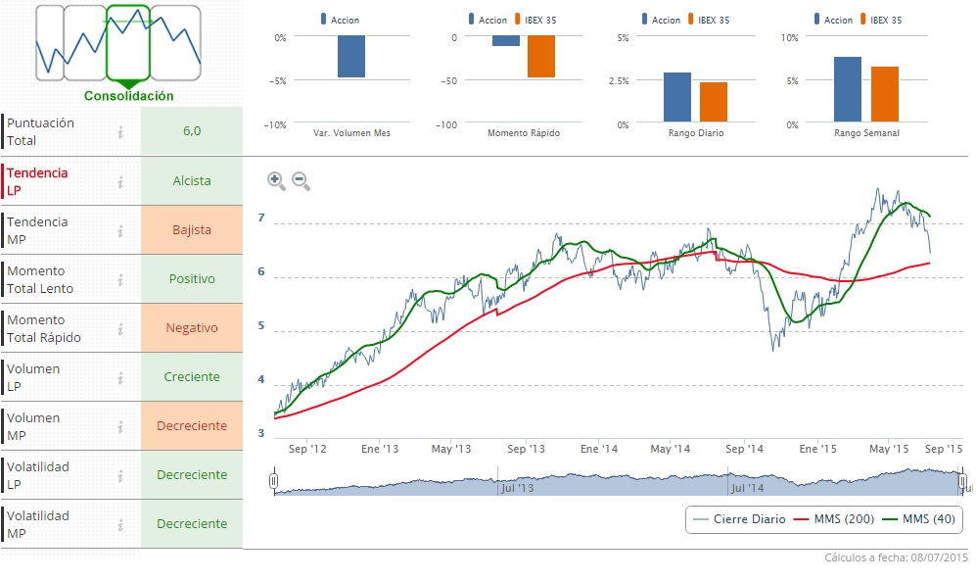This screenshot has width=976, height=582.
Task: Click the zoom out magnifier icon
Action: pyautogui.click(x=301, y=180)
